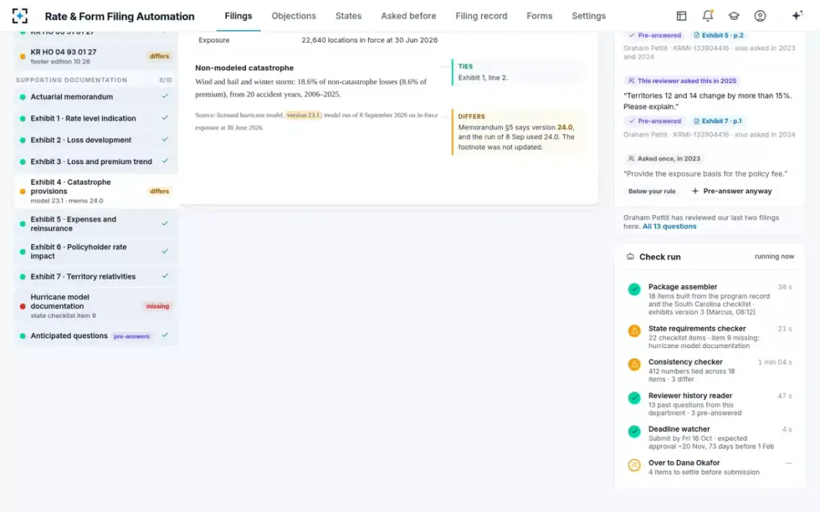This screenshot has width=820, height=512.
Task: Click the Pre-answer anyway button
Action: pos(732,191)
